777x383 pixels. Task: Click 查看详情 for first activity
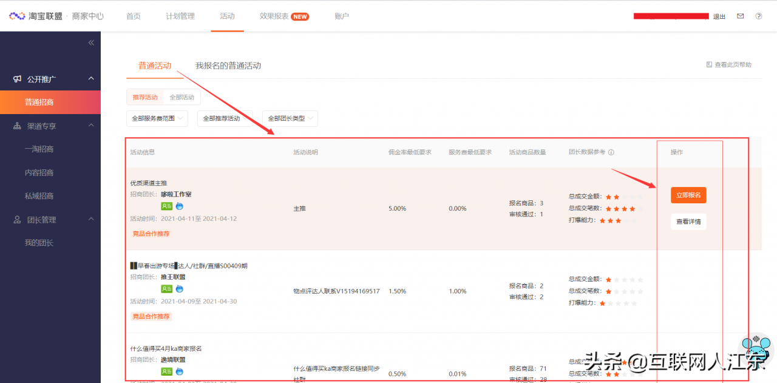[x=688, y=222]
